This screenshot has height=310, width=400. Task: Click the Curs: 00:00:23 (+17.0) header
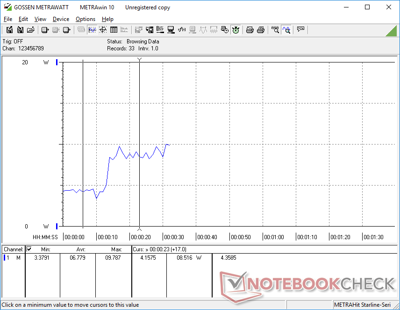pos(159,249)
